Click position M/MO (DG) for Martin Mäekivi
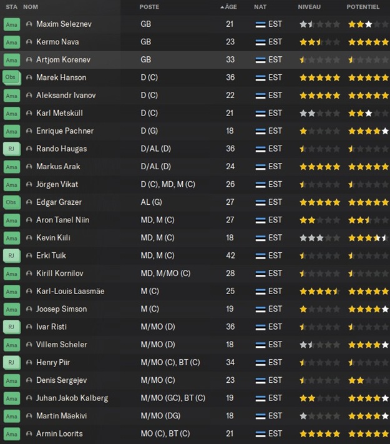Image resolution: width=390 pixels, height=444 pixels. tap(160, 416)
